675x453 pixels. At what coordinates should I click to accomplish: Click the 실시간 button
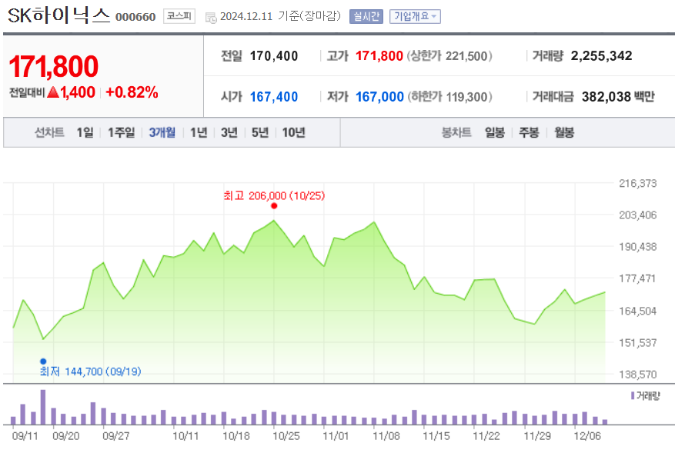click(366, 17)
